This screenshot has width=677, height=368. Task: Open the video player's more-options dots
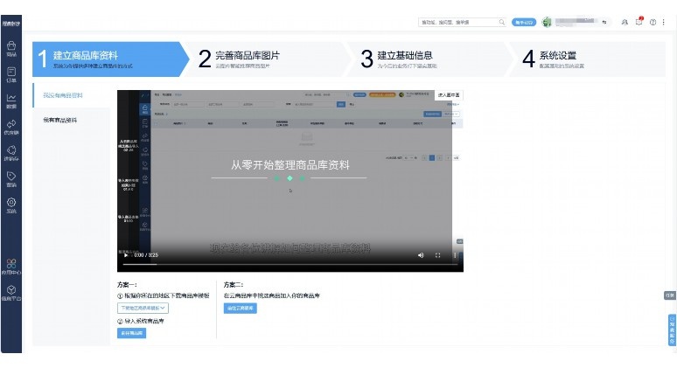[455, 255]
